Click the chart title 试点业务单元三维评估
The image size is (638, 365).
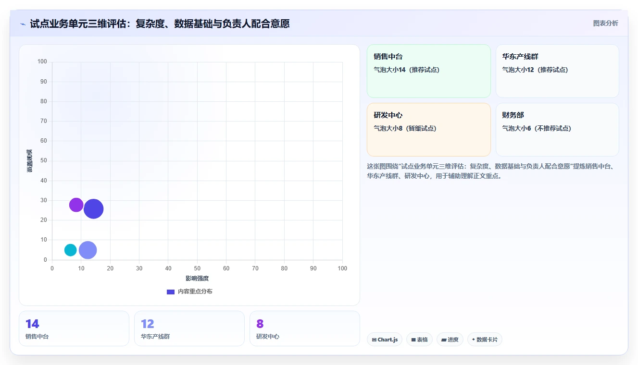160,24
